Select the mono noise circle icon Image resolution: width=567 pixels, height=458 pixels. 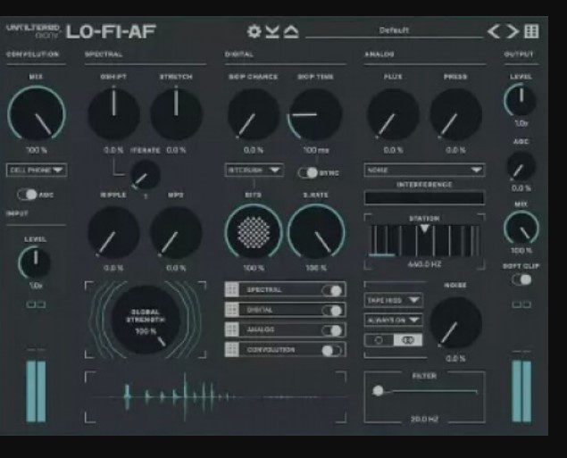pyautogui.click(x=379, y=340)
